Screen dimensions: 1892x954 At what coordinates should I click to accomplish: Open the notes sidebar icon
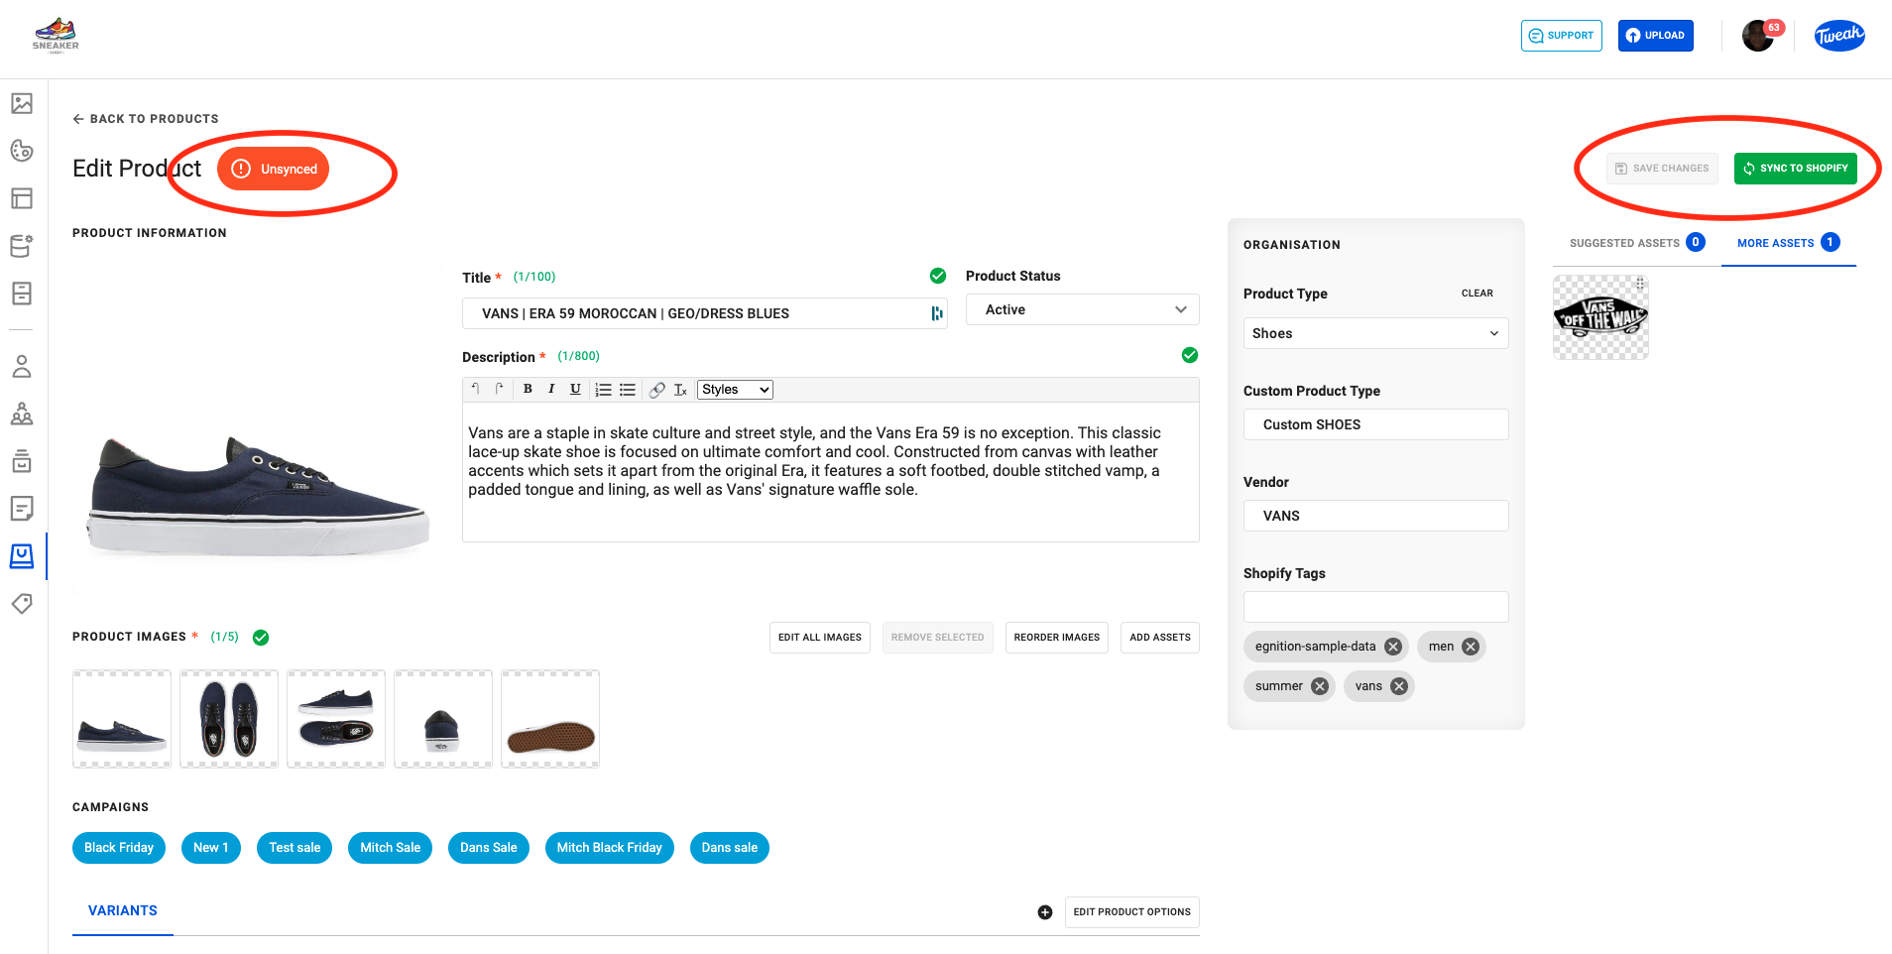(x=22, y=509)
